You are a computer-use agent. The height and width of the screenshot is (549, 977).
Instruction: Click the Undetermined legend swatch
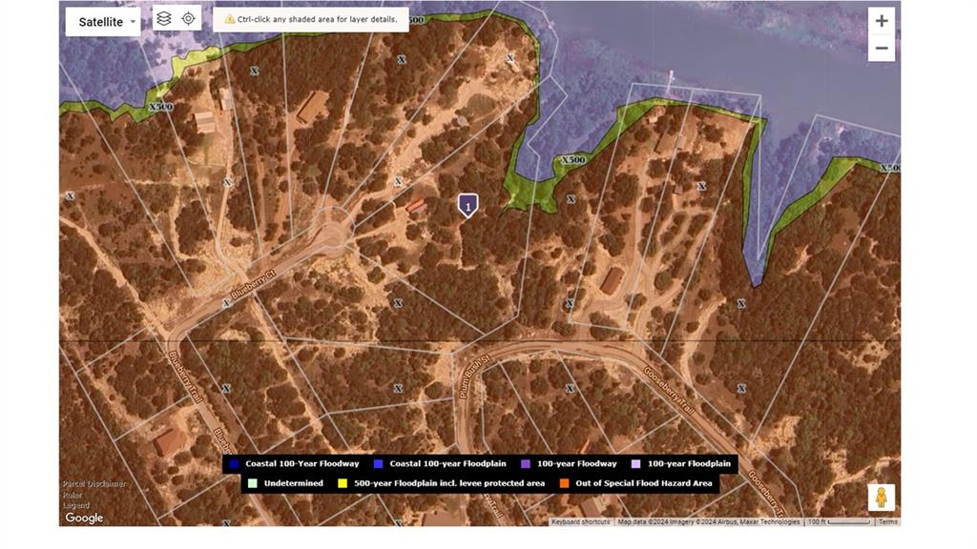(252, 483)
